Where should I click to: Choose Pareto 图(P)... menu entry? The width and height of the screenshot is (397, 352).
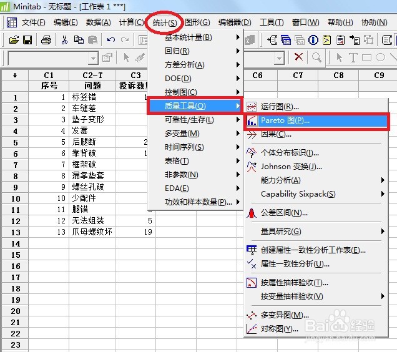(316, 120)
